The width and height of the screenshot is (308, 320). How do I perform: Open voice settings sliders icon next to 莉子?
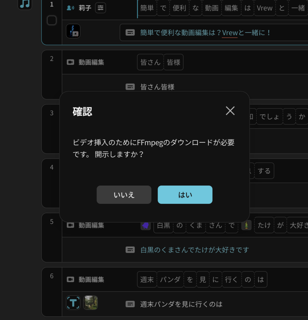pyautogui.click(x=100, y=8)
